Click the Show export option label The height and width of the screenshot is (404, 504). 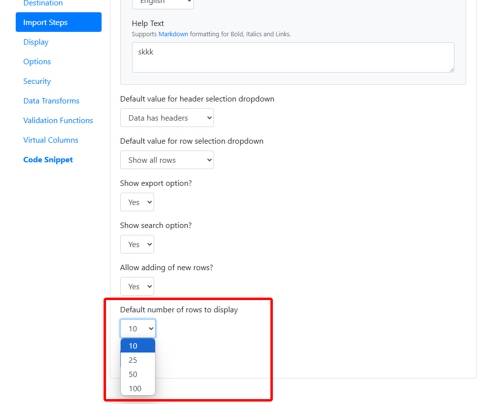click(156, 183)
